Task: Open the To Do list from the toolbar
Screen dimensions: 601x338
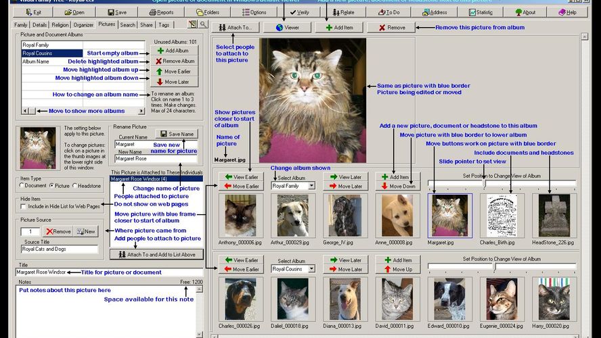Action: click(x=388, y=12)
